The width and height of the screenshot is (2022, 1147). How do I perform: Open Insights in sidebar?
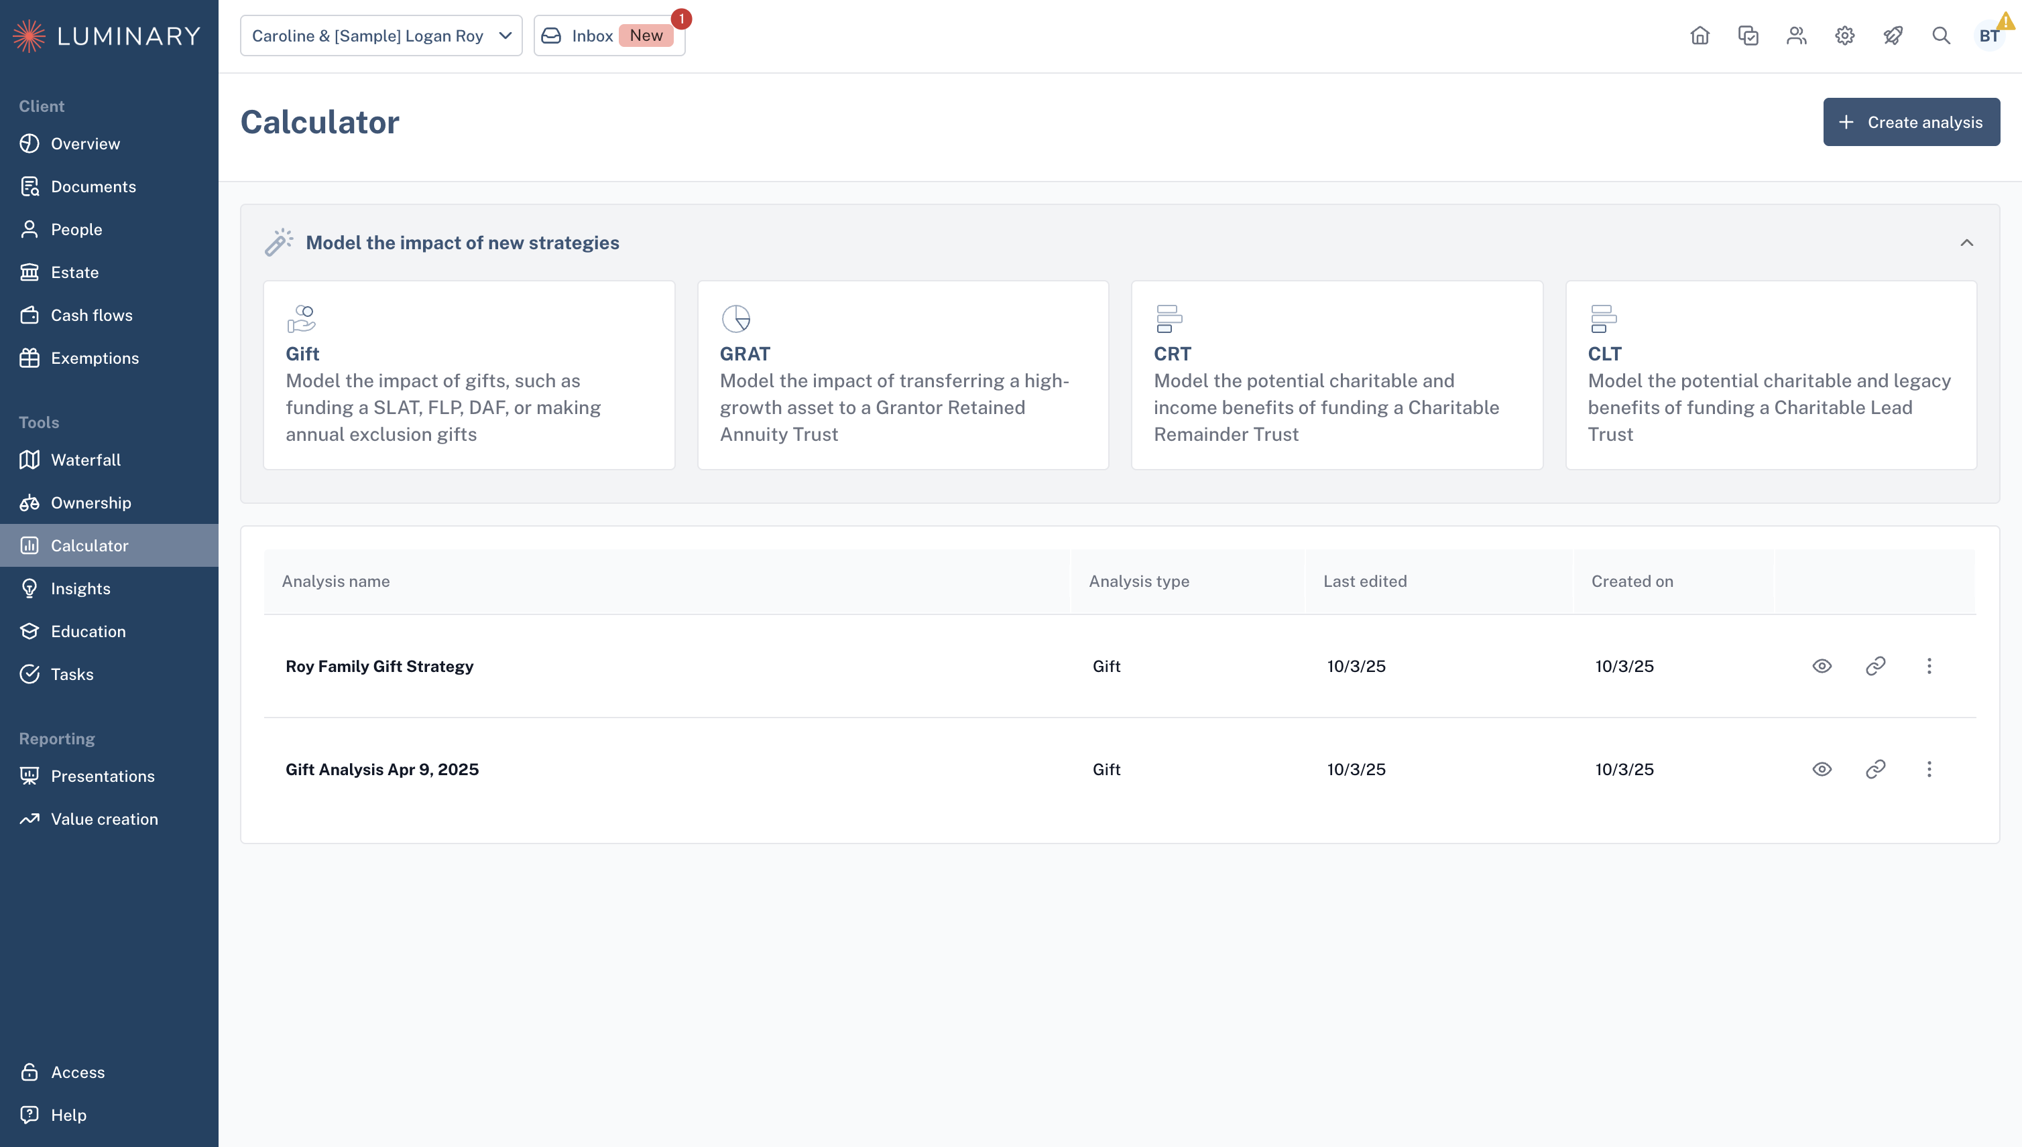click(x=109, y=588)
